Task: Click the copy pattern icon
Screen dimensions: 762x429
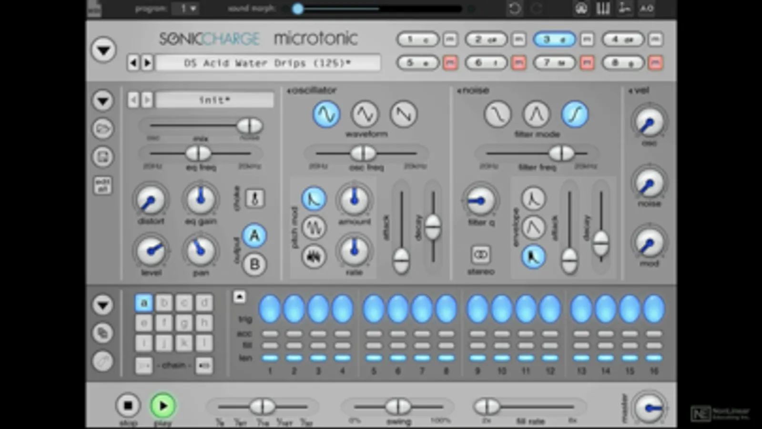Action: (103, 333)
